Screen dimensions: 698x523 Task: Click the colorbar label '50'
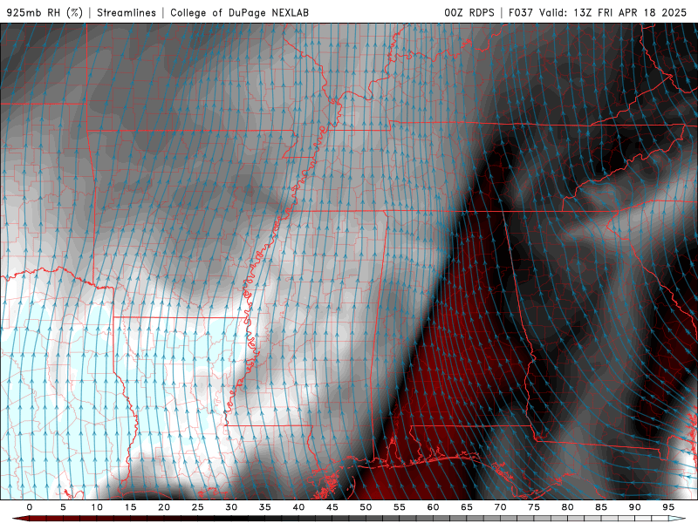click(x=366, y=507)
